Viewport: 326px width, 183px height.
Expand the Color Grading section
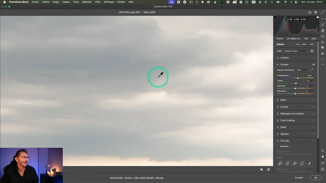(x=287, y=120)
